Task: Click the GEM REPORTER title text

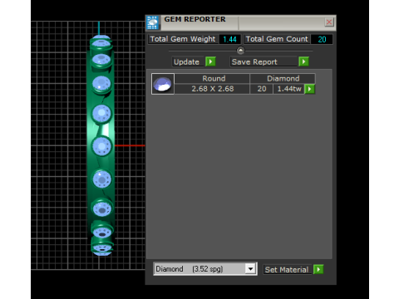Action: (x=195, y=19)
